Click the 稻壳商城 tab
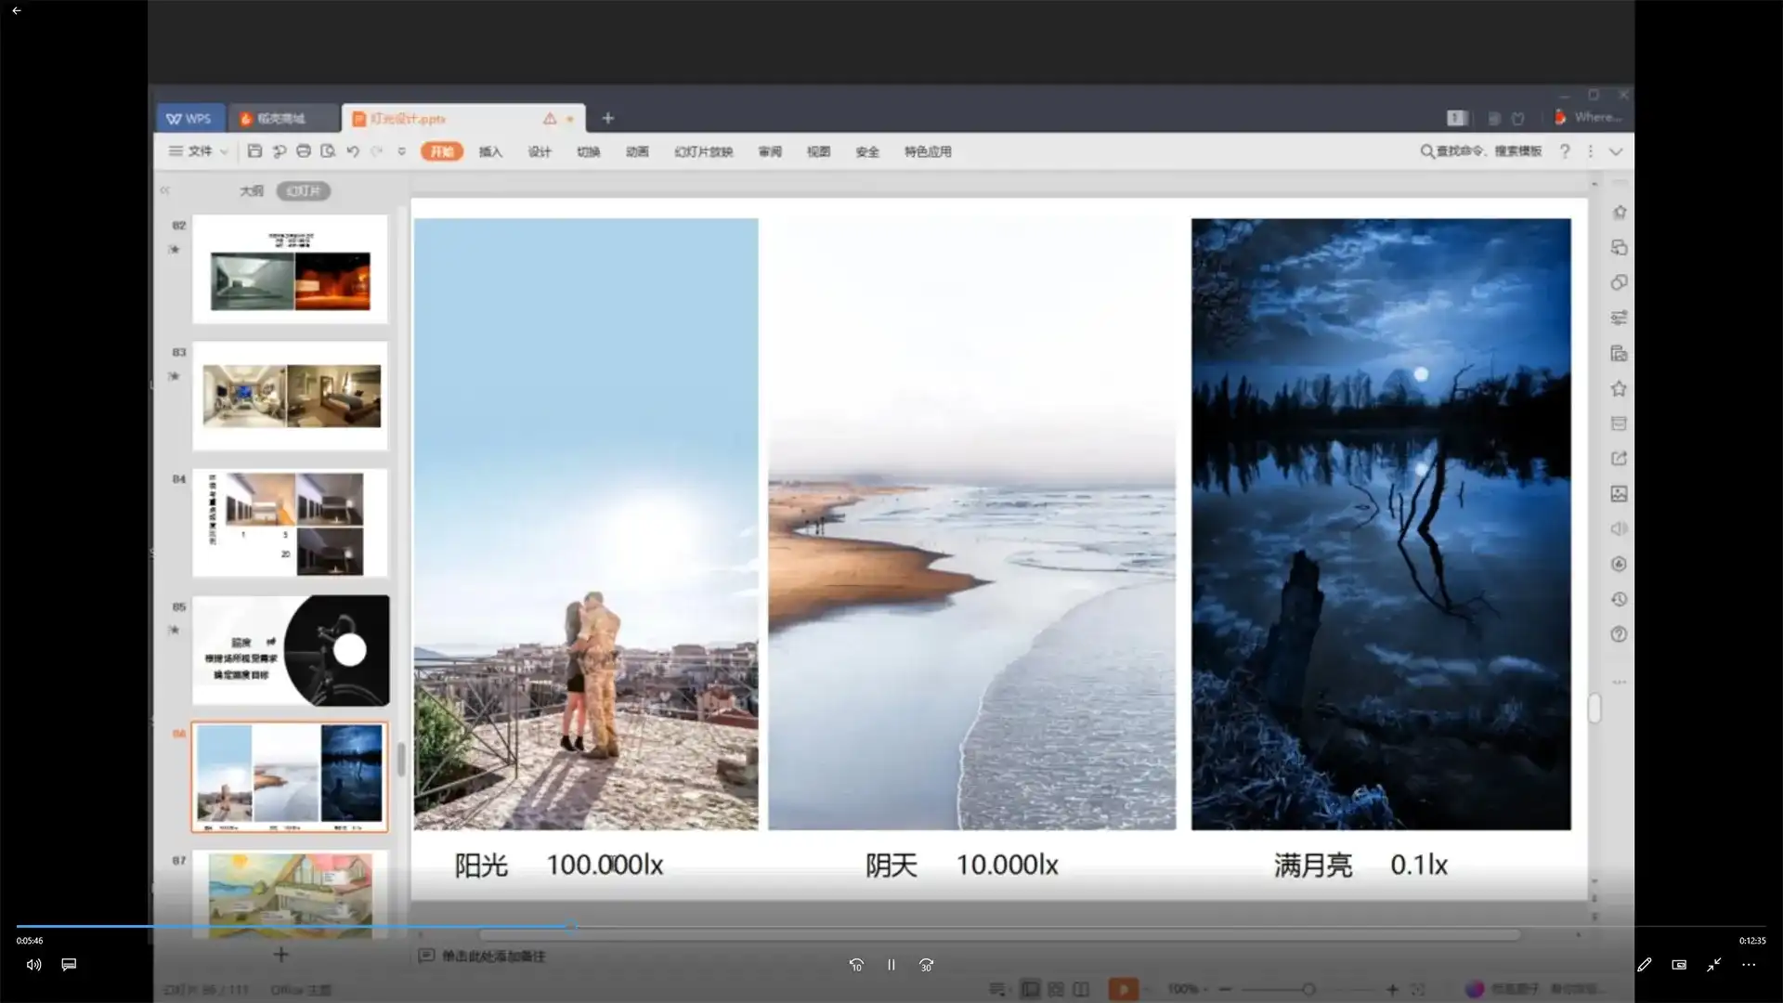1783x1003 pixels. (x=280, y=119)
